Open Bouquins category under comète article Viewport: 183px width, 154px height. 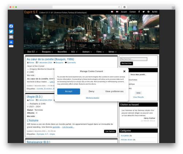tap(59, 63)
